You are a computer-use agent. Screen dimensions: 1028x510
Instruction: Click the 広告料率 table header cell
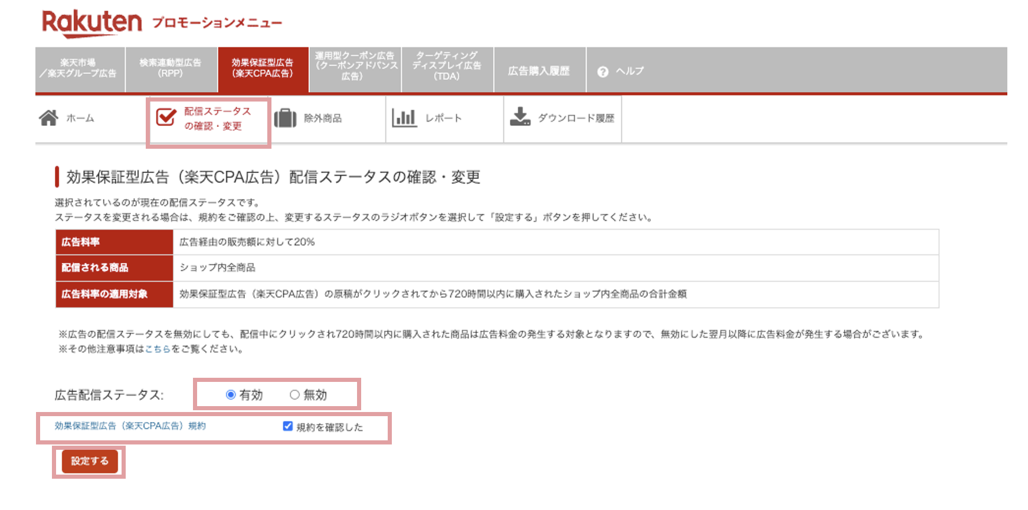pyautogui.click(x=114, y=242)
